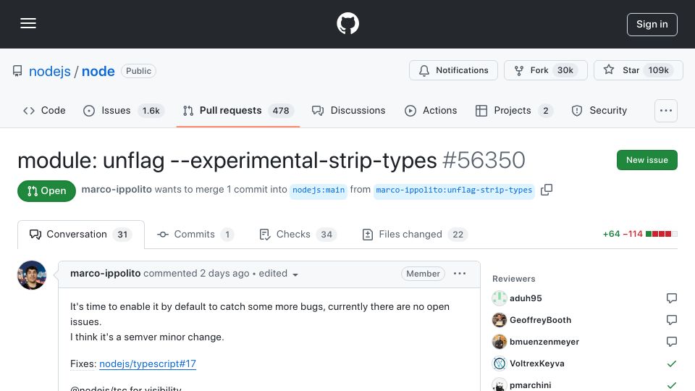Open reviewer aduh95's profile
This screenshot has width=695, height=391.
[x=526, y=298]
